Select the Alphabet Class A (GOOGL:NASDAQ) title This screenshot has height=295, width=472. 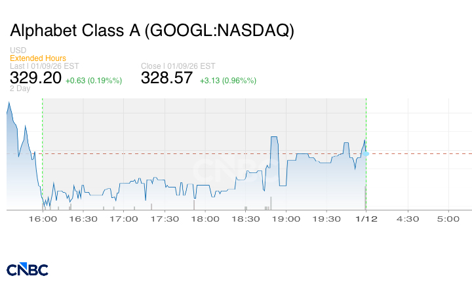click(152, 31)
